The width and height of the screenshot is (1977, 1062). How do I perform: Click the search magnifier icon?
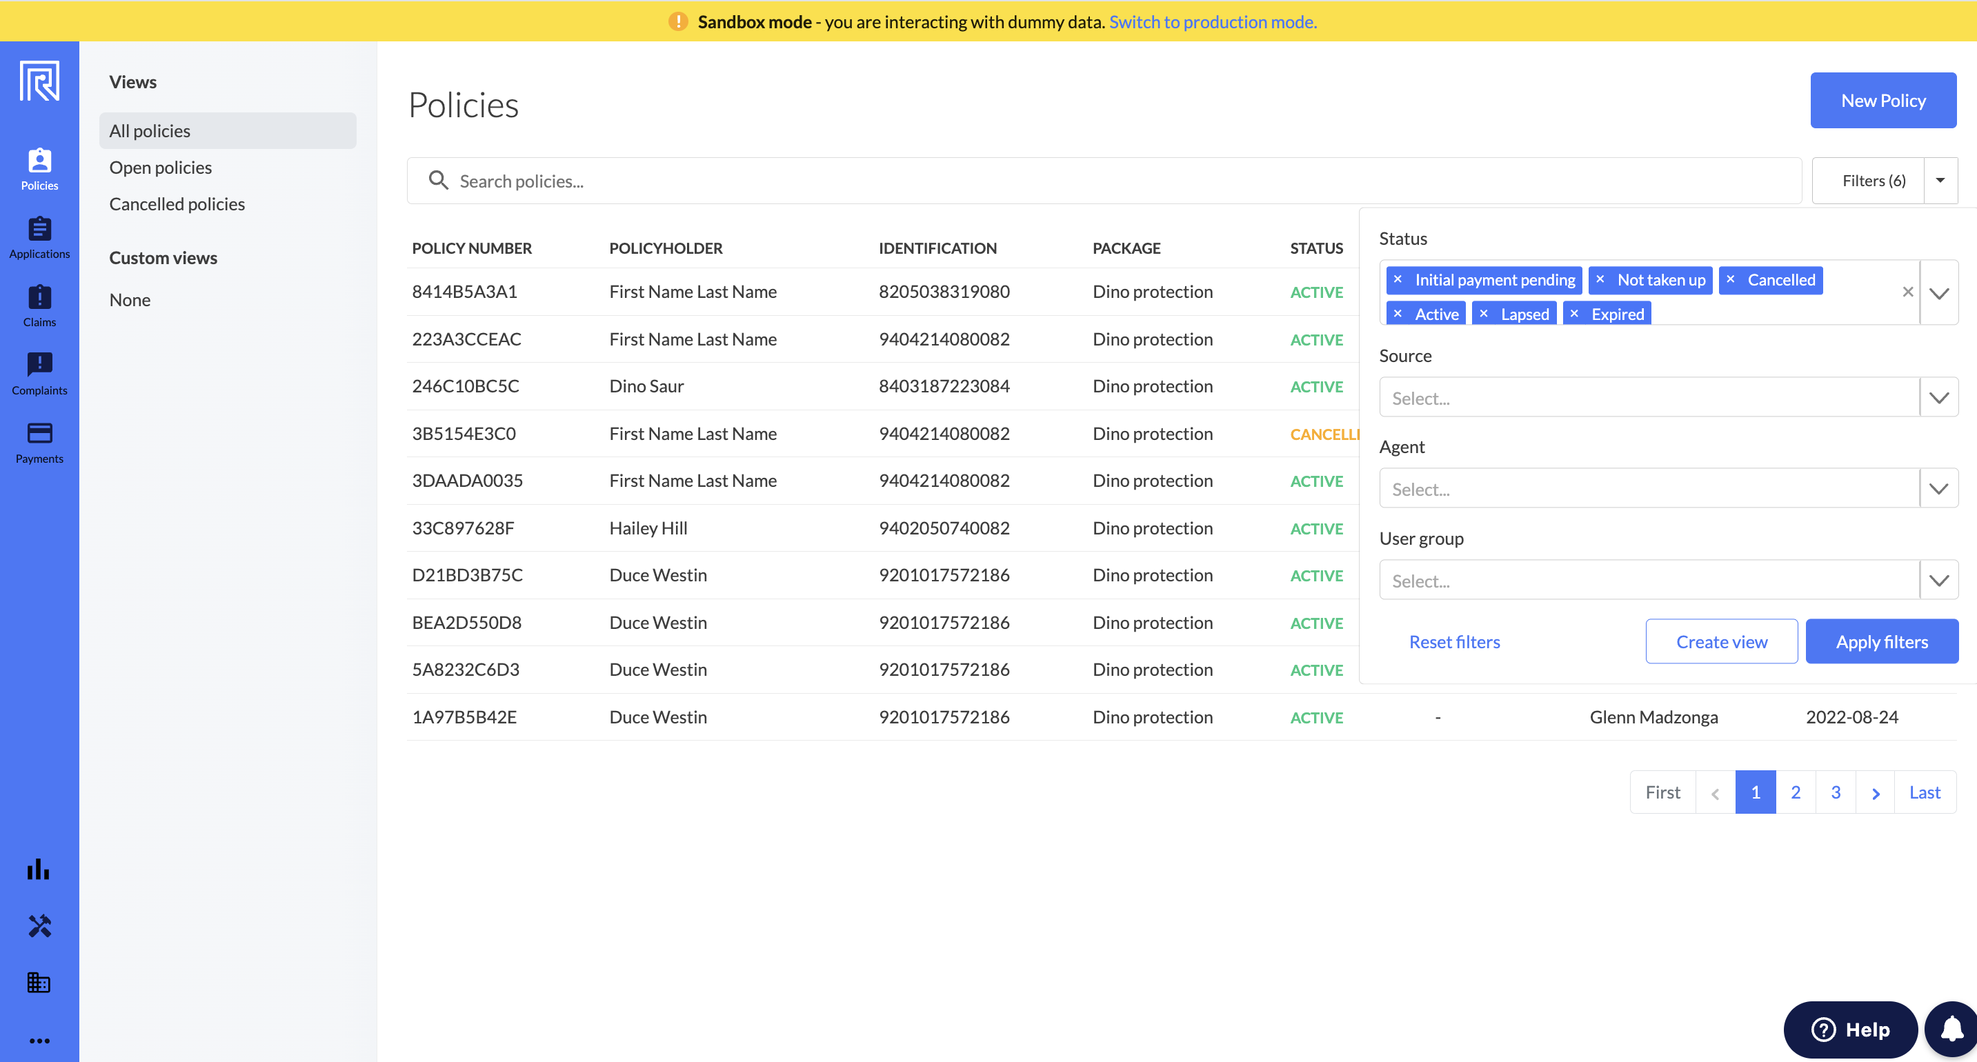click(x=438, y=180)
